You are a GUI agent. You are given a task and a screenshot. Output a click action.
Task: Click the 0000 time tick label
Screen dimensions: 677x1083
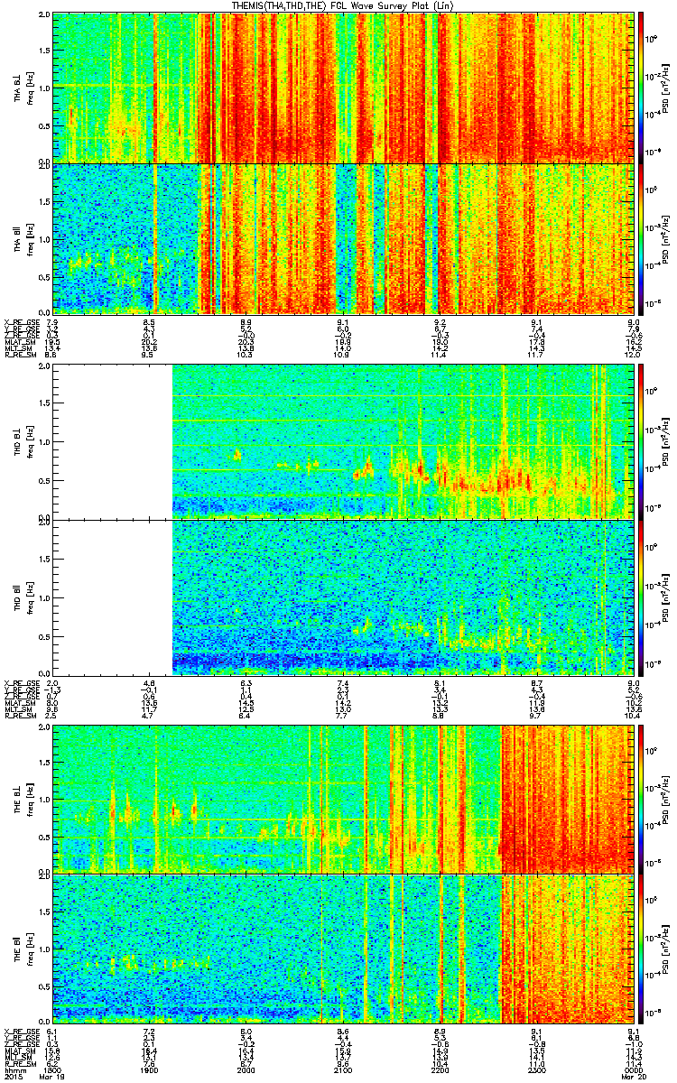click(x=633, y=1070)
